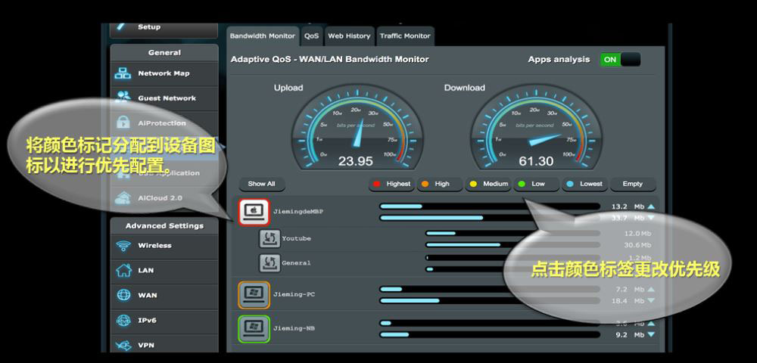Choose the Low green priority tag
This screenshot has width=757, height=363.
tap(537, 185)
